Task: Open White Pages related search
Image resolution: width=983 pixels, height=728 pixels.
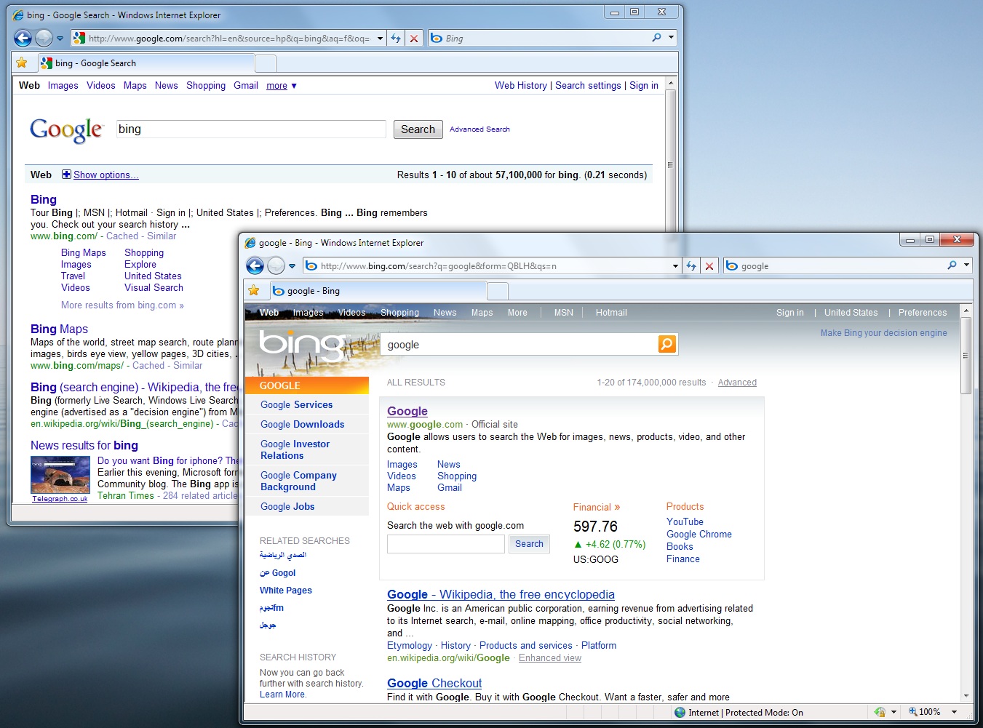Action: pyautogui.click(x=286, y=591)
